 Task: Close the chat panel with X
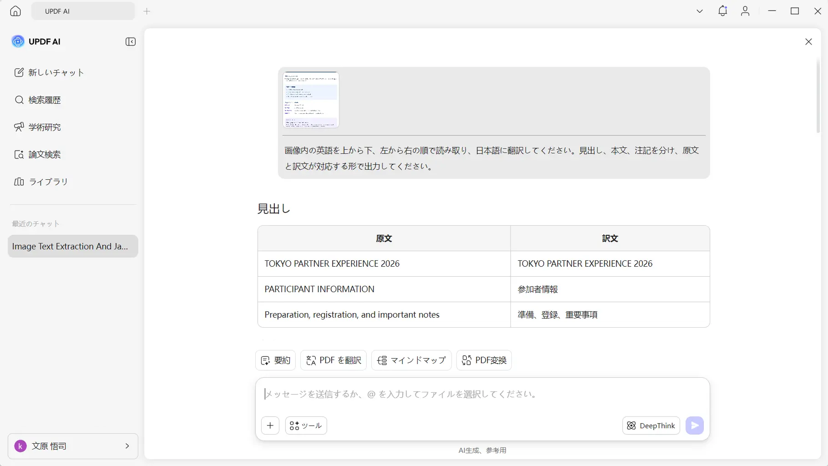808,42
